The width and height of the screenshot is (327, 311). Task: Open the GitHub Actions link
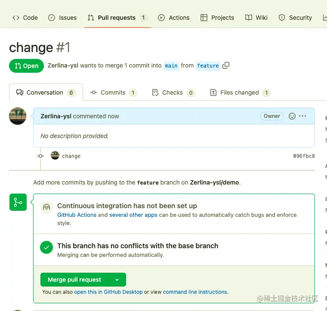click(77, 215)
